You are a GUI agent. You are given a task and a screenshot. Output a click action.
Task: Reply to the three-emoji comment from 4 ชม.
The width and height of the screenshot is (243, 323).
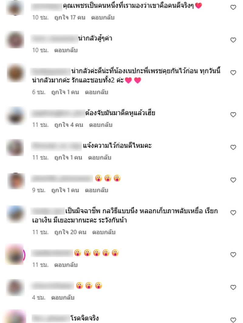coord(63,298)
